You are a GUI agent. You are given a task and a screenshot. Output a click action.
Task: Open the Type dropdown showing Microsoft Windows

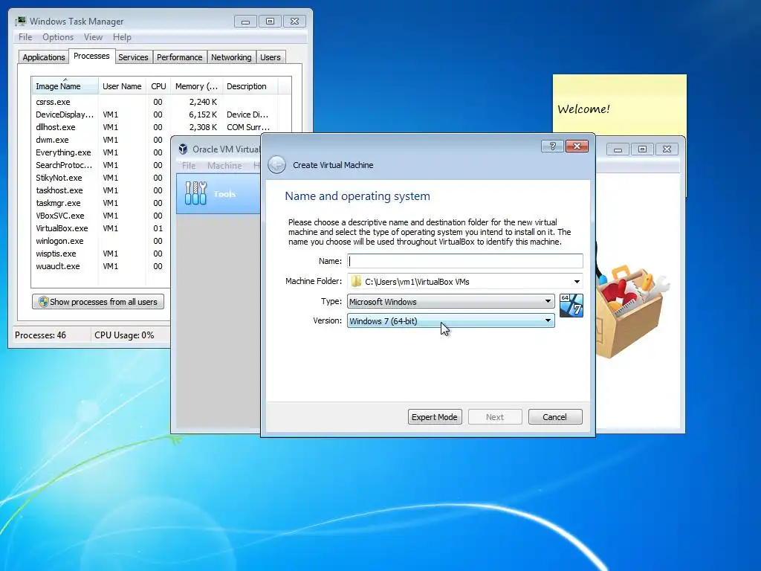(451, 302)
